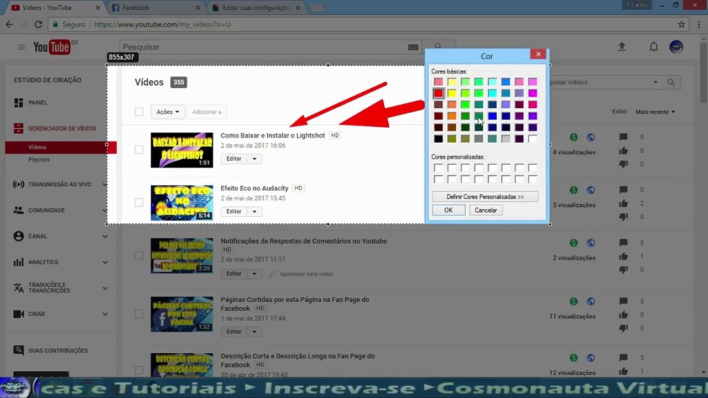This screenshot has width=708, height=398.
Task: Go back using Chrome's back arrow
Action: pos(9,24)
